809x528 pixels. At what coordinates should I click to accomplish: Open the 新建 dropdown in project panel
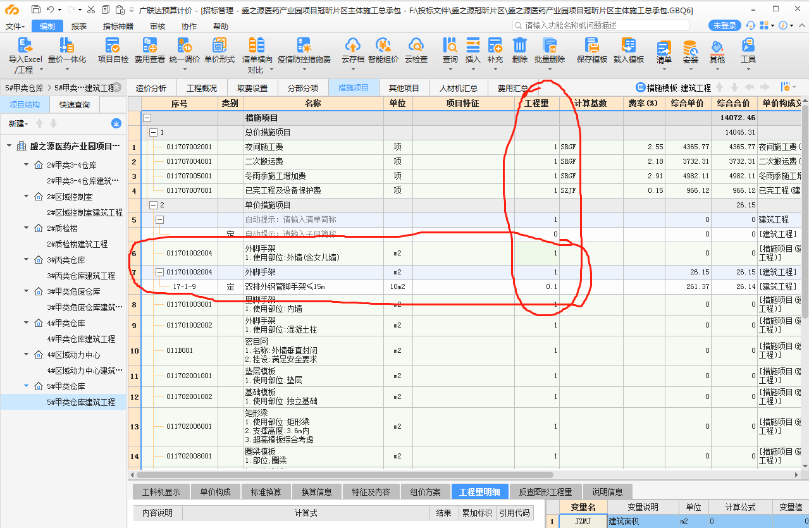tap(18, 123)
